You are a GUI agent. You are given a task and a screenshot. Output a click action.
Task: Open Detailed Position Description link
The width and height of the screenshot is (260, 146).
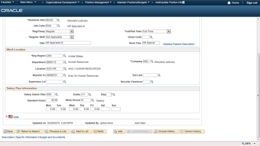click(x=179, y=44)
